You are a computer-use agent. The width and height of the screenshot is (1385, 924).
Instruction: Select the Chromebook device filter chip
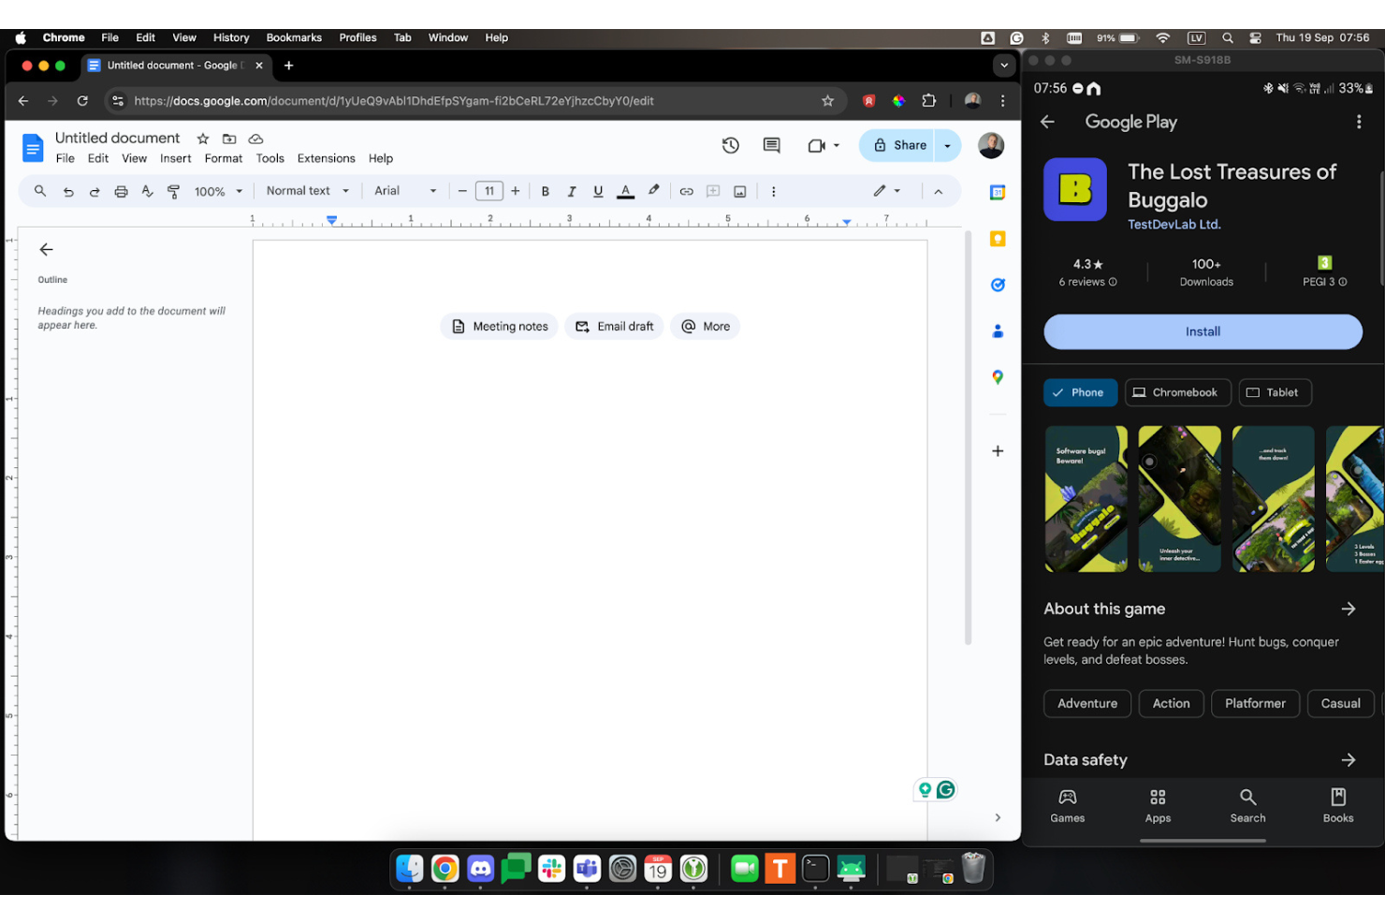[1177, 392]
